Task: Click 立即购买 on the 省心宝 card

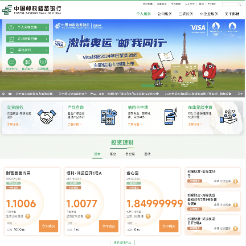Action: 169,226
